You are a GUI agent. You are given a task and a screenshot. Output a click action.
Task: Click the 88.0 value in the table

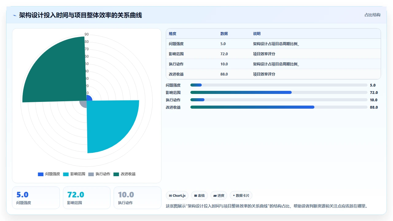pos(224,74)
